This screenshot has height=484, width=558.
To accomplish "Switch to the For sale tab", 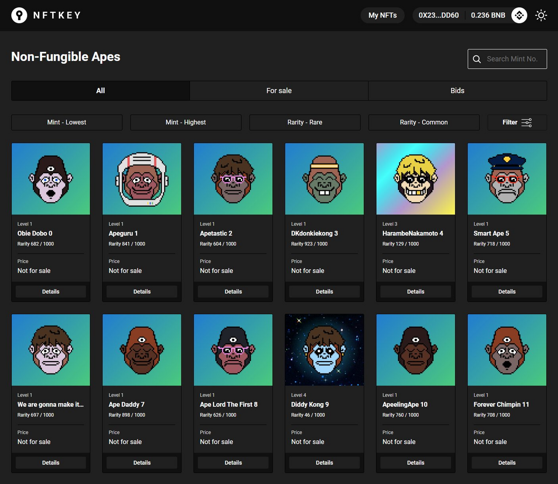I will coord(279,91).
